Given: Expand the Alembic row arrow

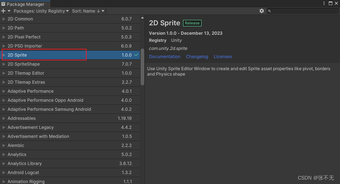Looking at the screenshot, I should tap(4, 146).
